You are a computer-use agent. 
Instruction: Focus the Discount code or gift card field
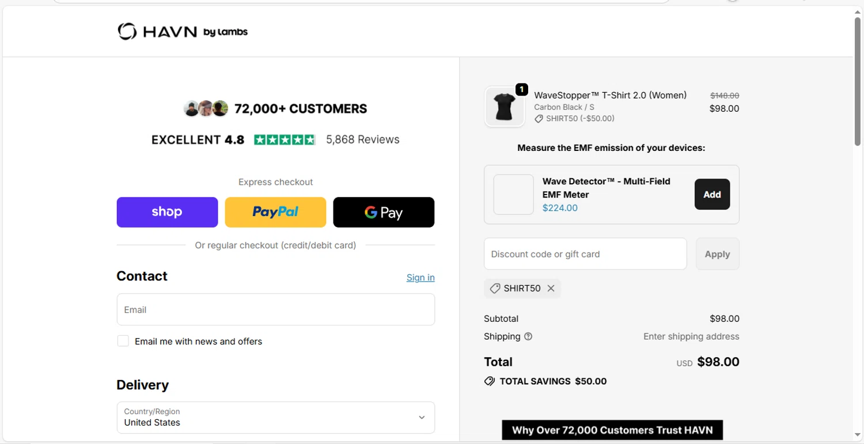585,254
